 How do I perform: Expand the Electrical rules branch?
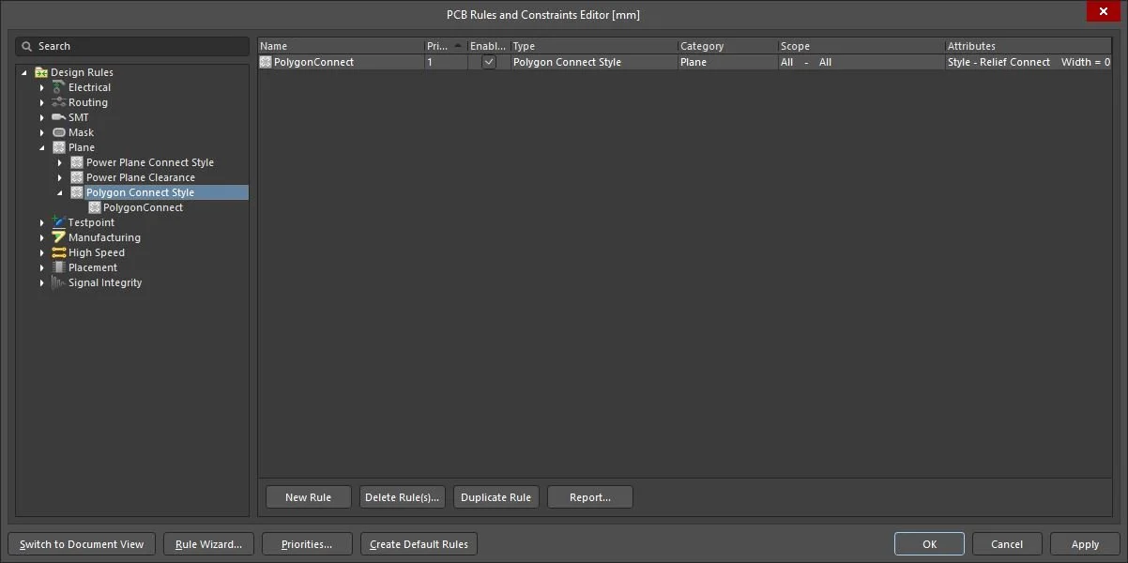[41, 87]
